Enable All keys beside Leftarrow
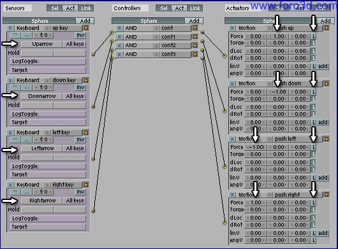The image size is (338, 249). 75,148
